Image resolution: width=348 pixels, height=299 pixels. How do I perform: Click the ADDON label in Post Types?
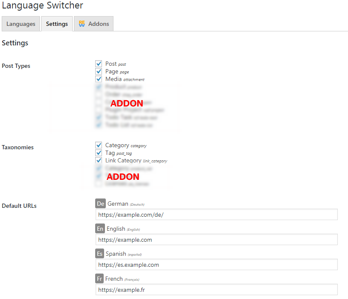(x=127, y=103)
